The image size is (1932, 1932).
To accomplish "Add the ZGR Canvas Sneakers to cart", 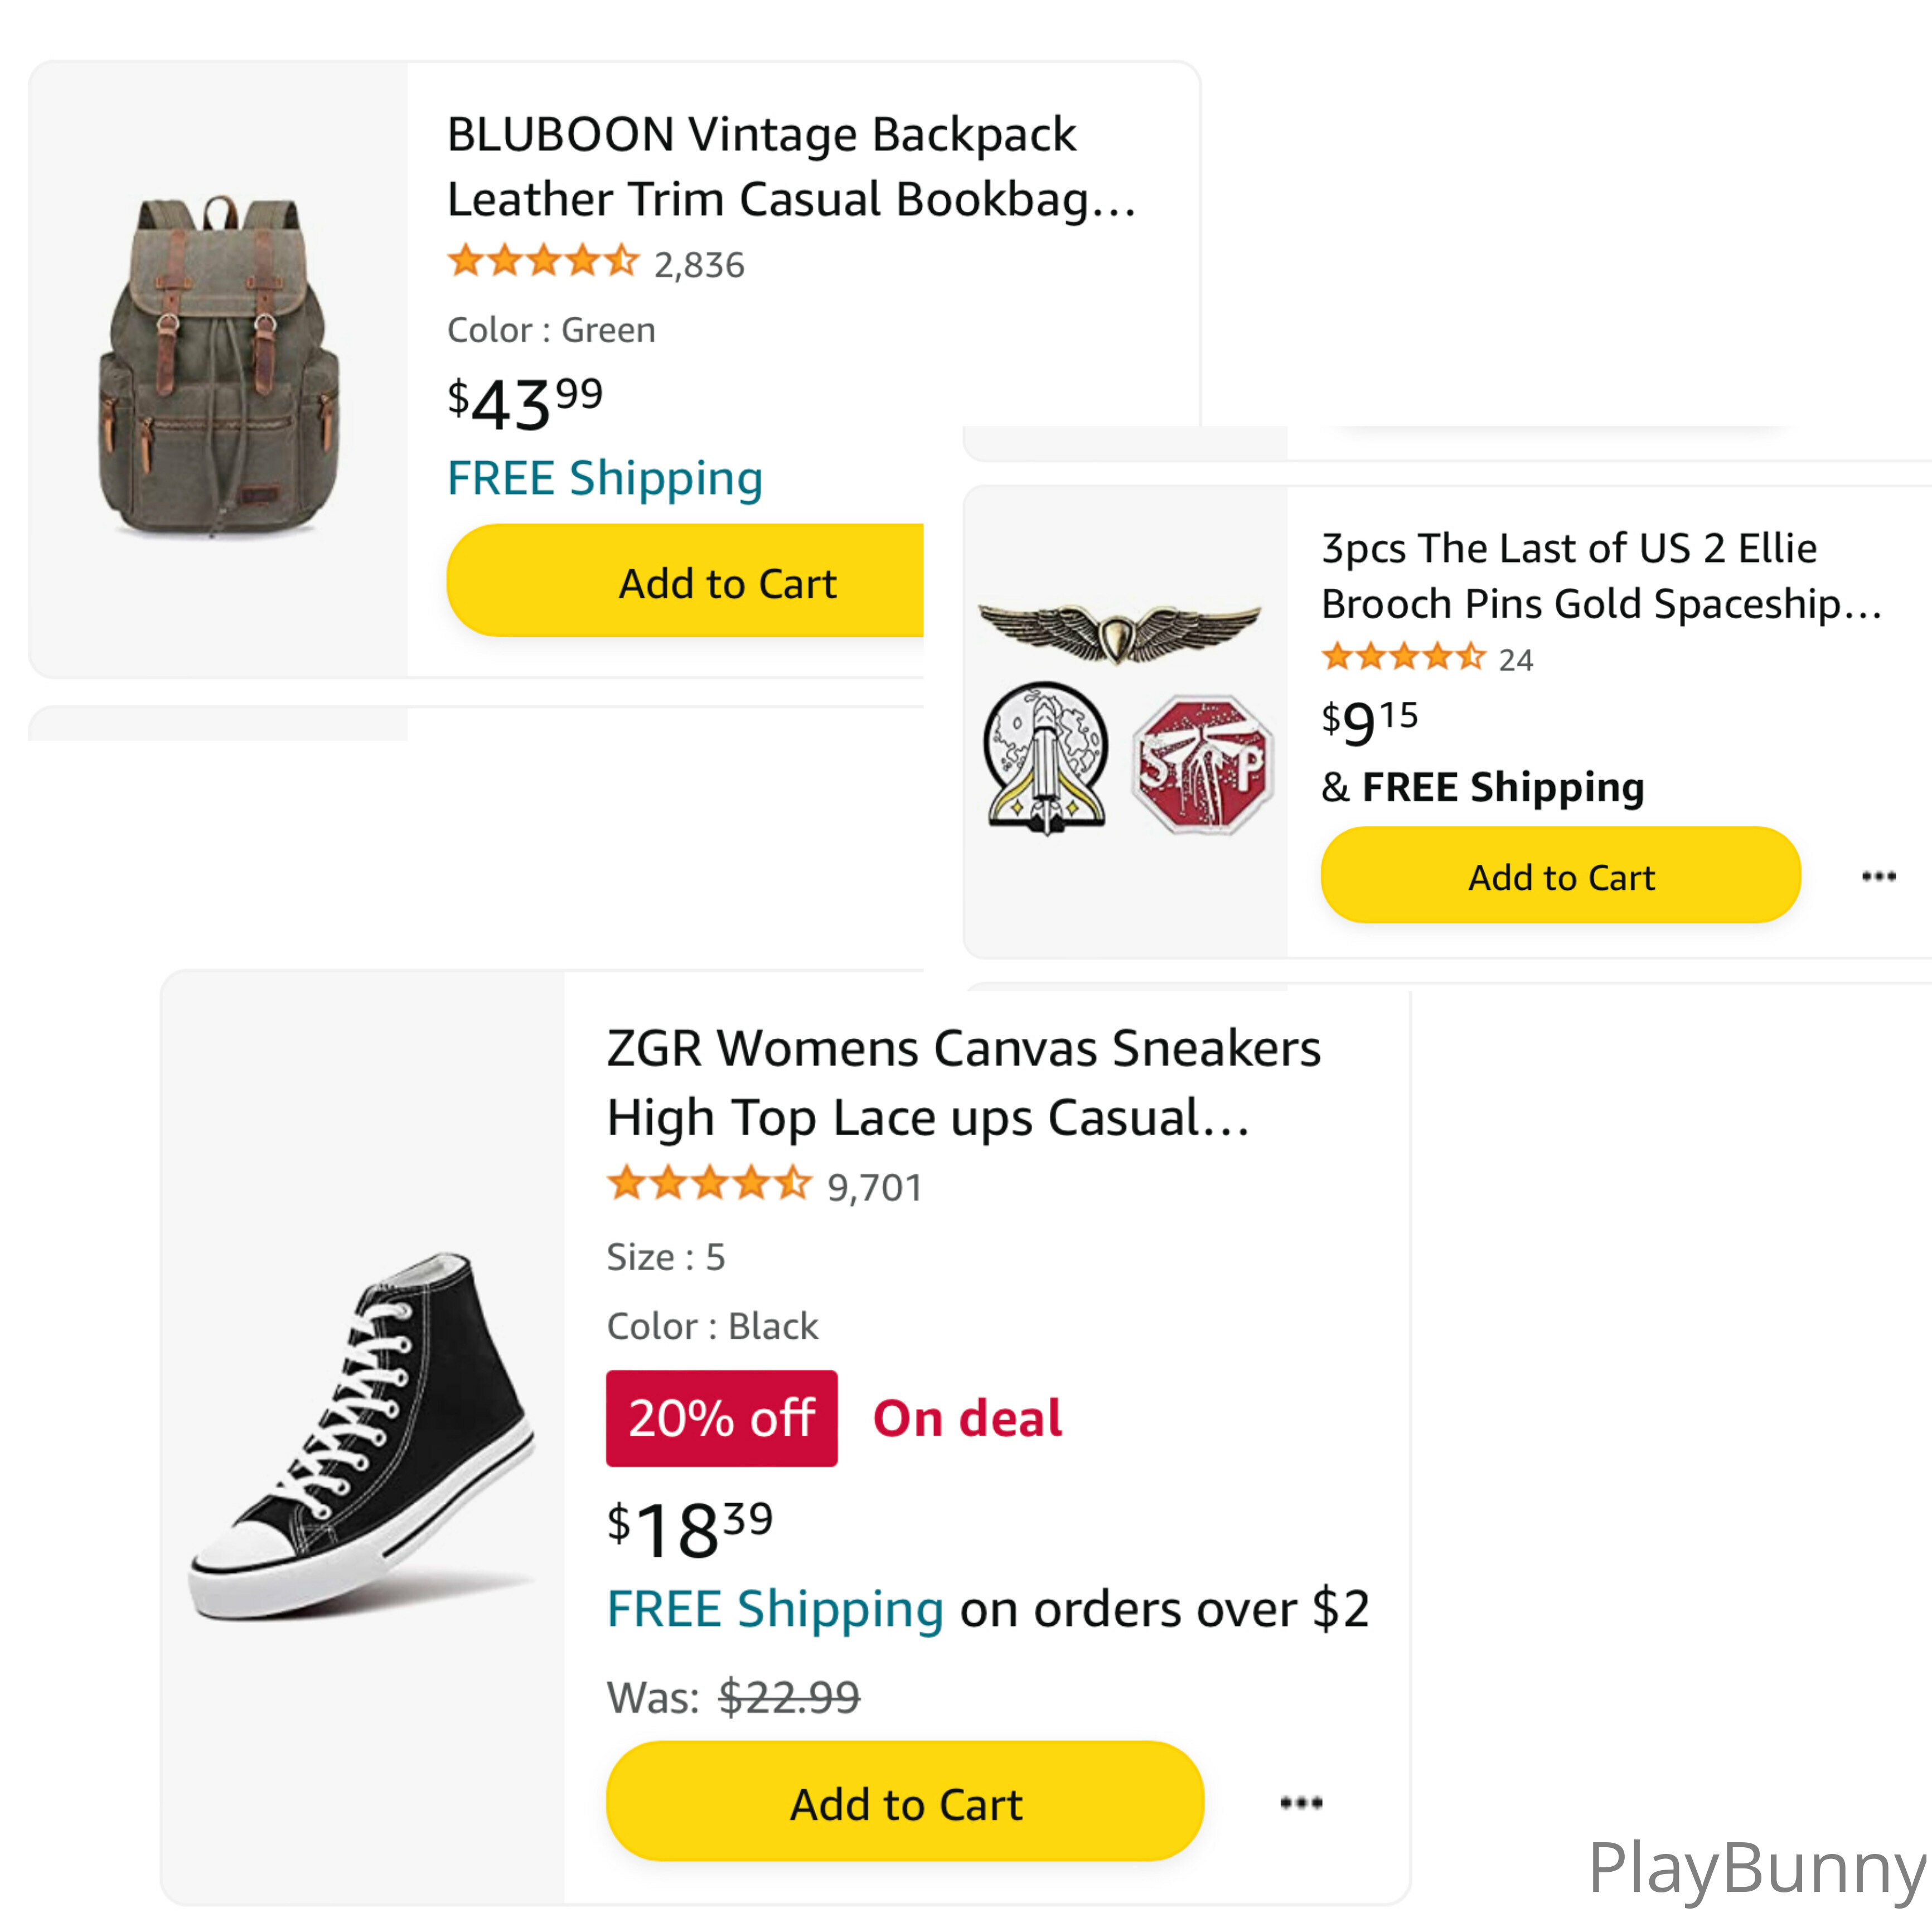I will [x=905, y=1803].
